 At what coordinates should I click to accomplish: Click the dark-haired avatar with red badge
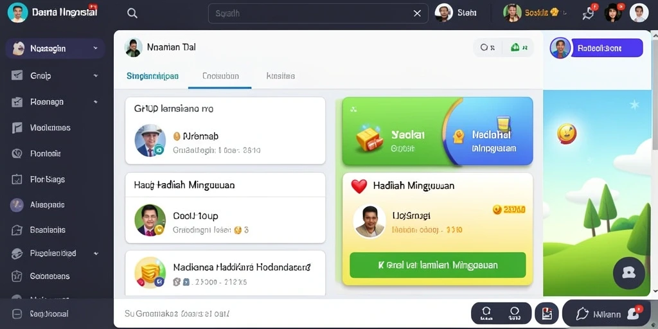coord(613,13)
